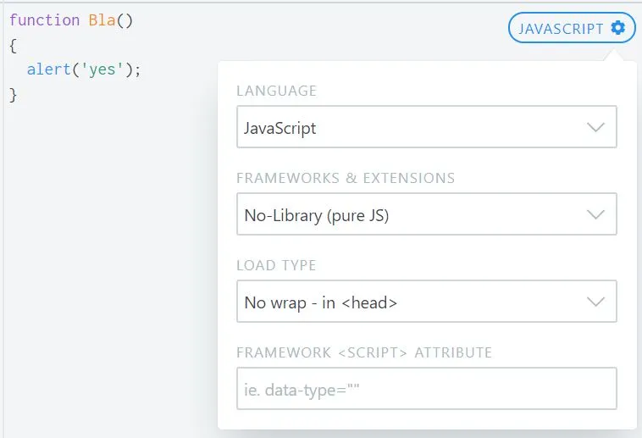Screen dimensions: 642x438
Task: Click the LANGUAGE section label
Action: (x=276, y=91)
